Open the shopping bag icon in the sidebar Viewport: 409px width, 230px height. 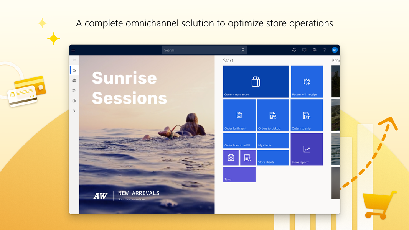click(74, 100)
